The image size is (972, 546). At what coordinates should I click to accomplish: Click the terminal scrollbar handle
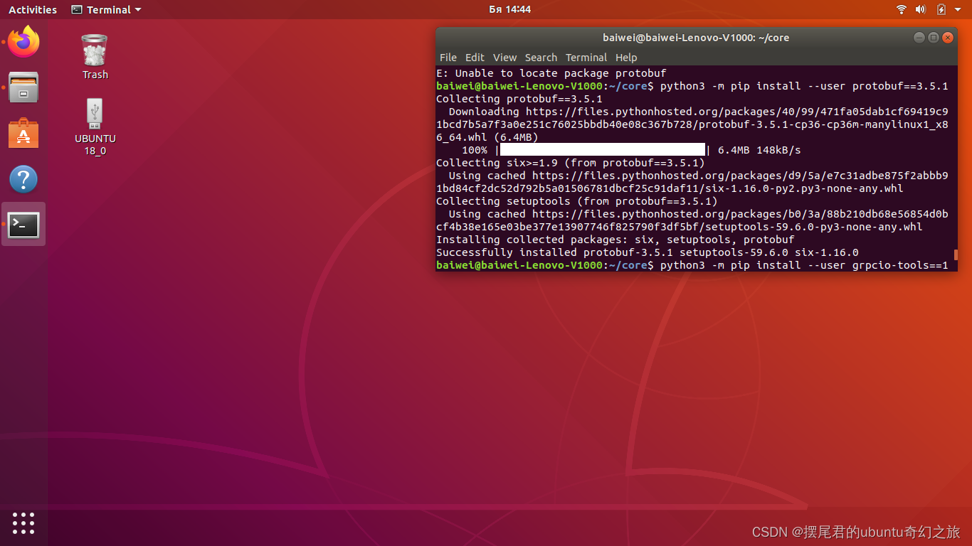(956, 255)
